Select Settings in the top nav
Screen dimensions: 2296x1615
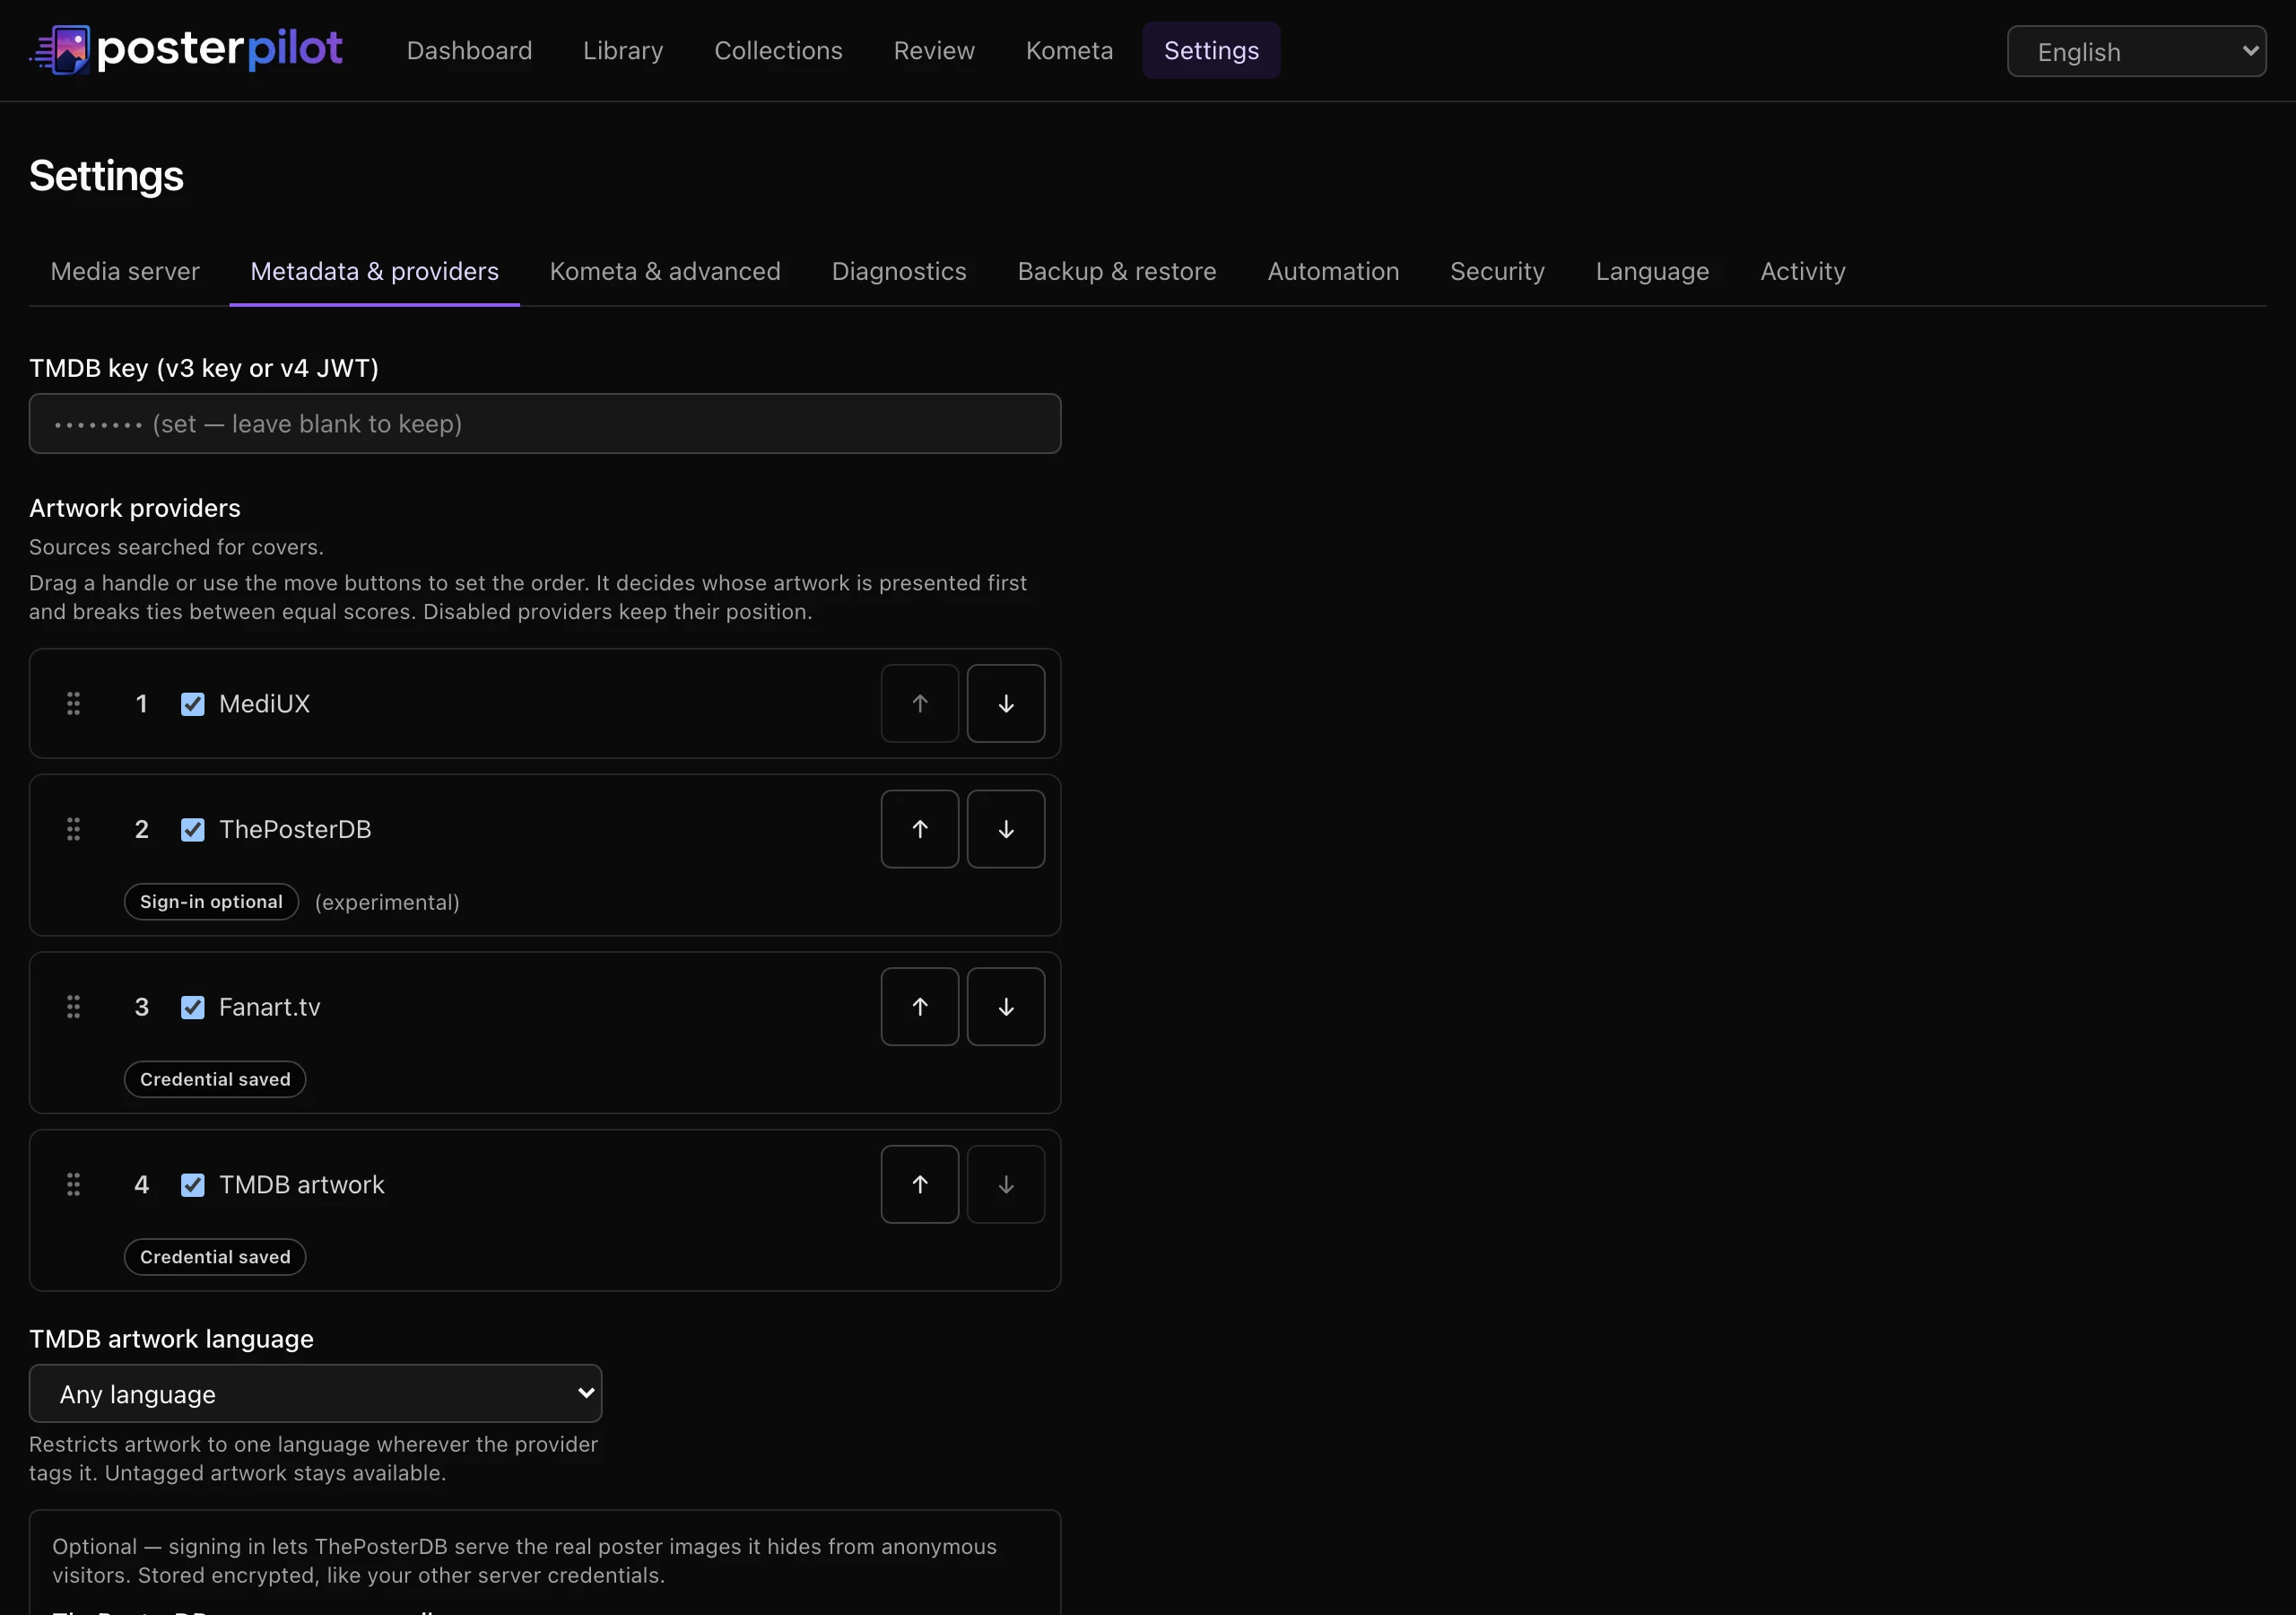tap(1211, 50)
